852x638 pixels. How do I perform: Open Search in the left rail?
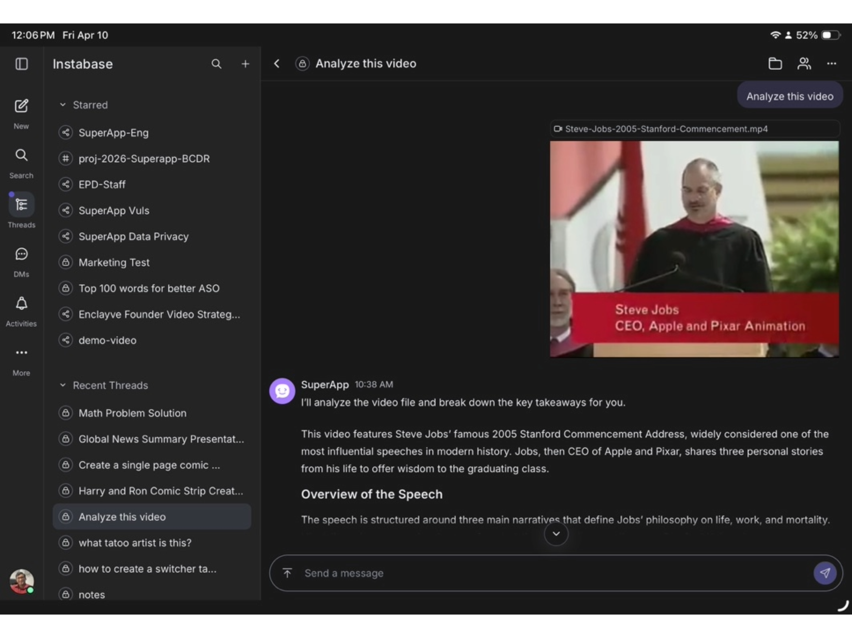pos(21,163)
